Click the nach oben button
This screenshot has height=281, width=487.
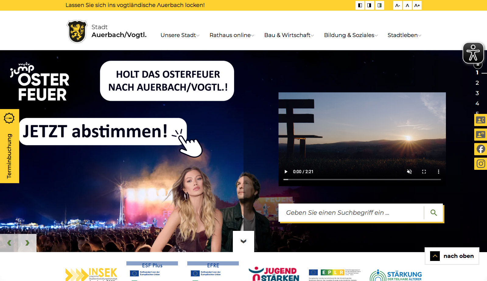(452, 256)
